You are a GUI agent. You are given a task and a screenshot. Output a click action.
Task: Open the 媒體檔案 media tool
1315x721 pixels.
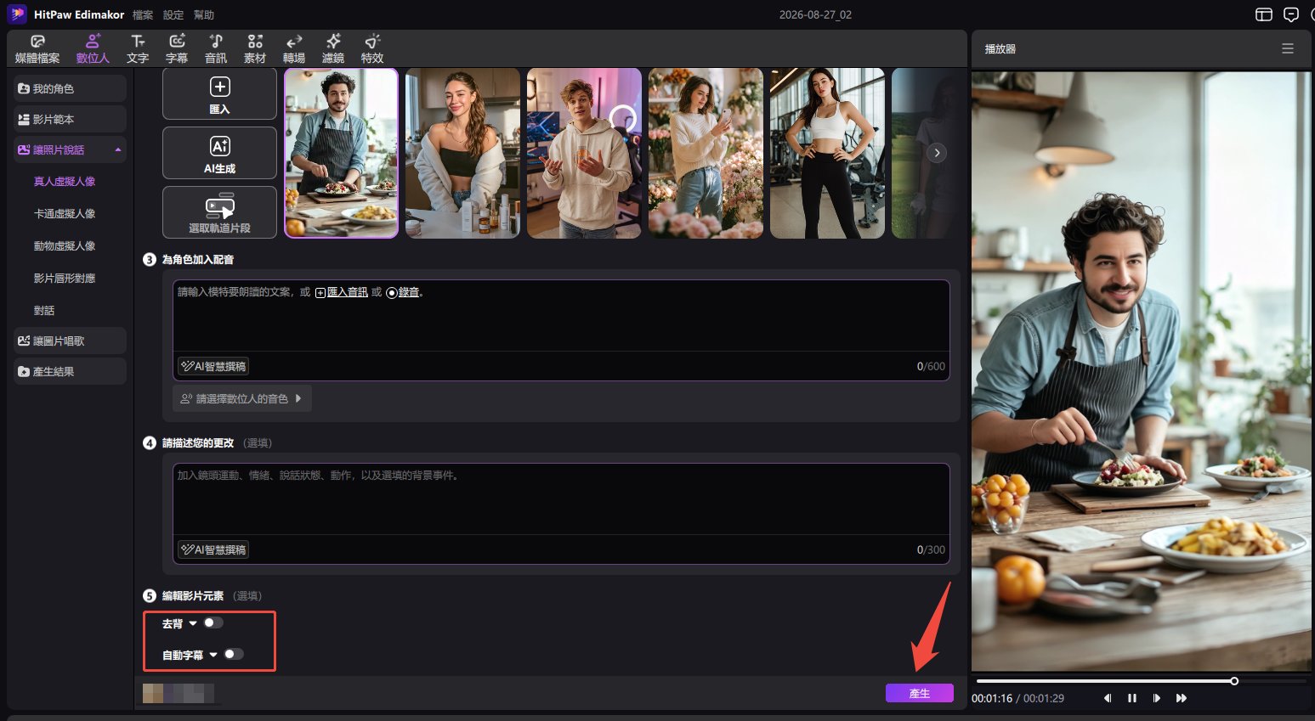[x=37, y=49]
